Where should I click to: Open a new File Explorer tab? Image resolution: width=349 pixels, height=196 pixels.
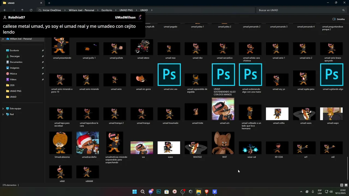(x=49, y=3)
